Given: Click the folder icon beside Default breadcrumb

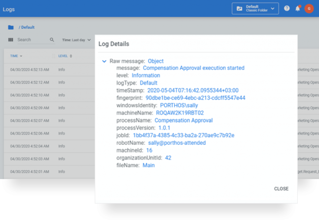Looking at the screenshot, I should pos(11,27).
